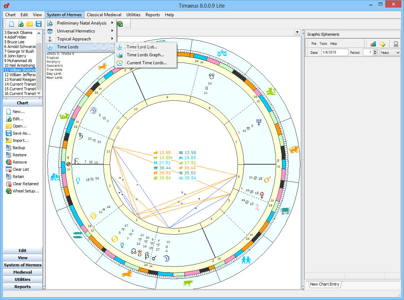
Task: Open the Chart menu
Action: point(10,15)
